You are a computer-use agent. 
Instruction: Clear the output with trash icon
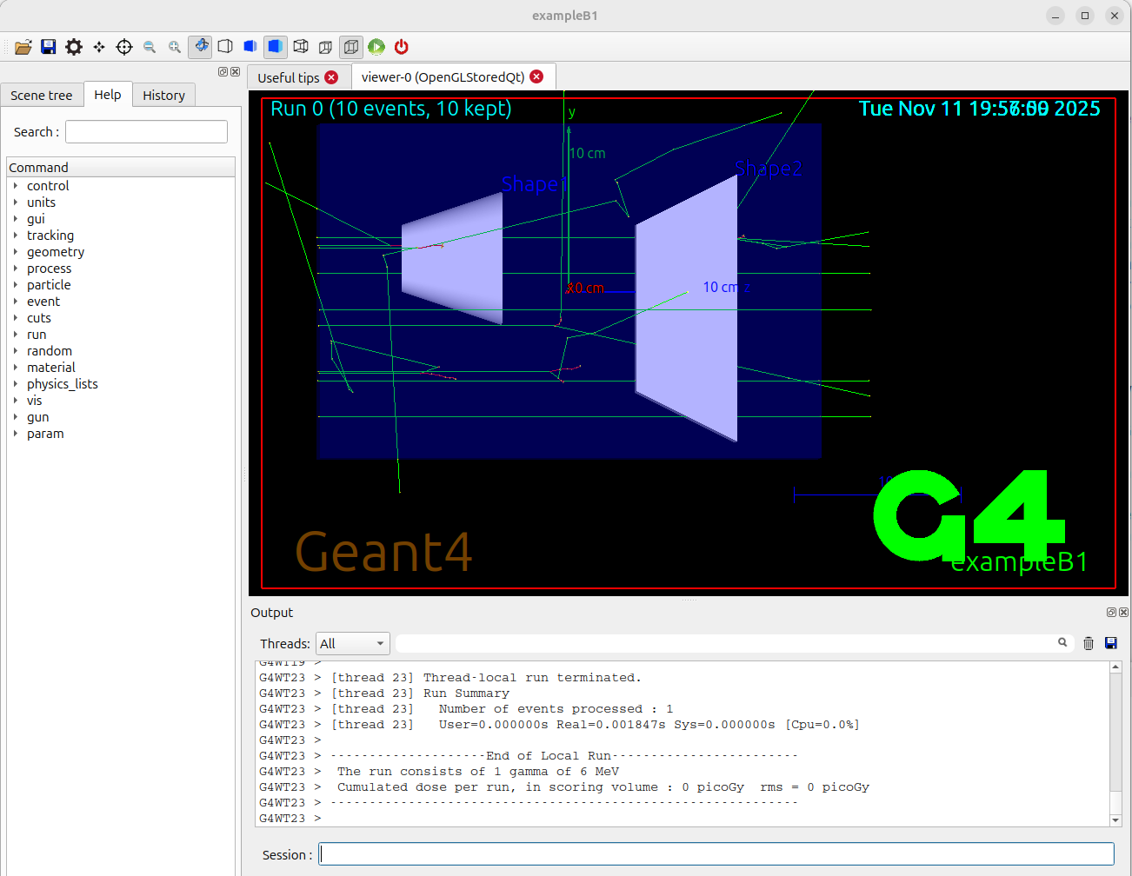click(1089, 643)
